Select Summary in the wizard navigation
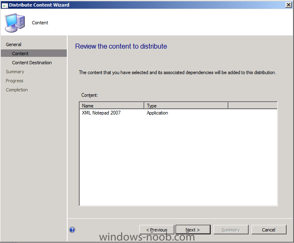Screen dimensions: 294x243 point(15,72)
